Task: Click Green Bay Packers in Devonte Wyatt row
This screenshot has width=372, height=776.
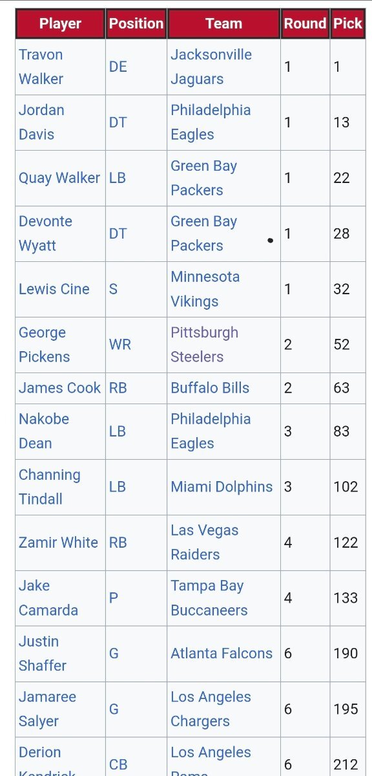Action: pos(204,233)
